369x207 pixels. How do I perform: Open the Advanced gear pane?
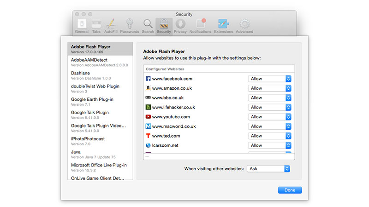point(244,26)
